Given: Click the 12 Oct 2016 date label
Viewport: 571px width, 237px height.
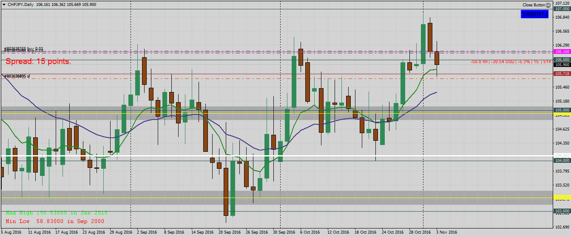Looking at the screenshot, I should [x=338, y=232].
